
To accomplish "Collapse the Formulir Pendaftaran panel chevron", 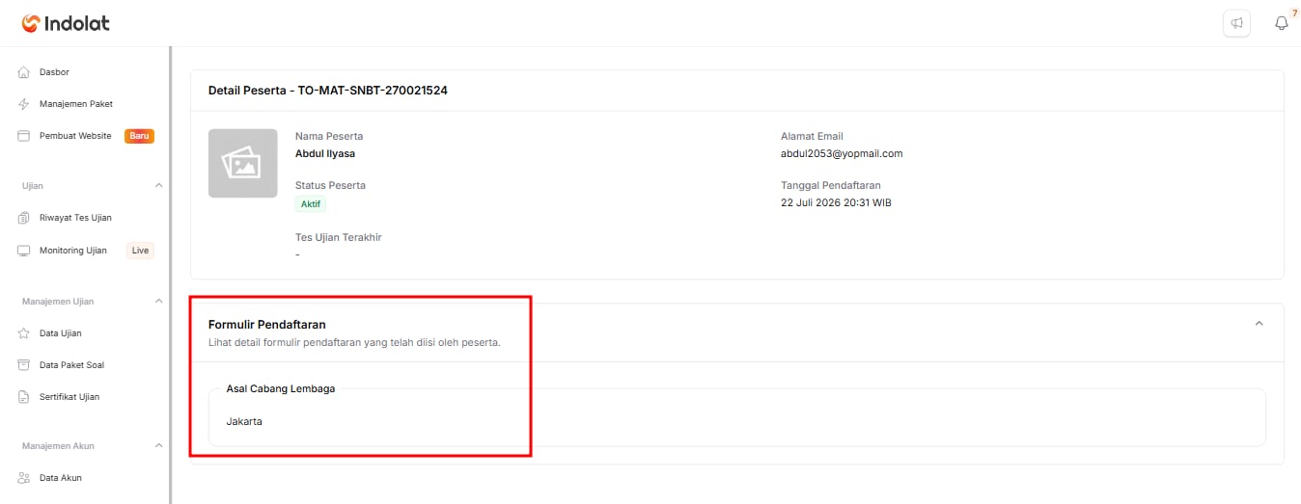I will tap(1259, 324).
